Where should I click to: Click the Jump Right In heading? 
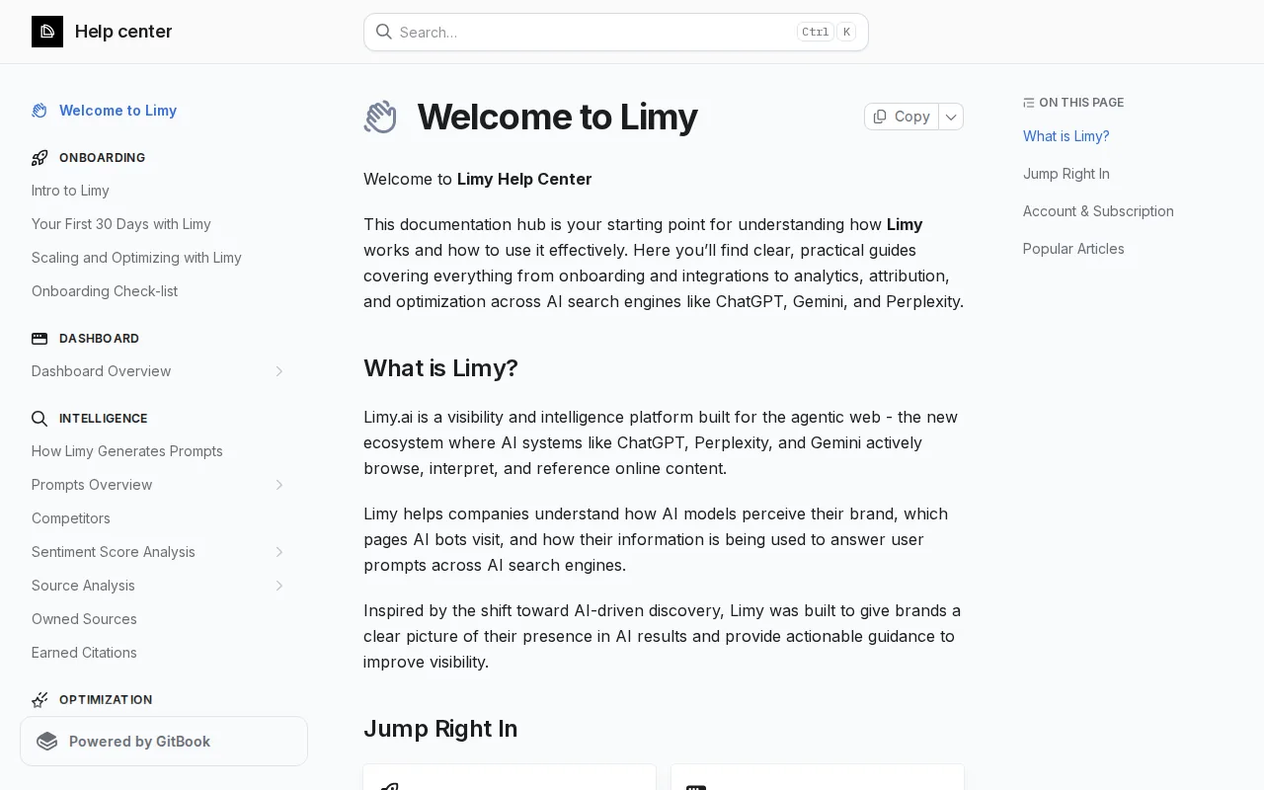point(440,729)
